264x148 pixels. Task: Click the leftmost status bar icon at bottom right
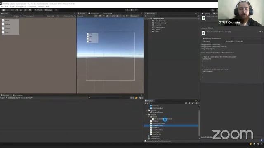[251, 144]
